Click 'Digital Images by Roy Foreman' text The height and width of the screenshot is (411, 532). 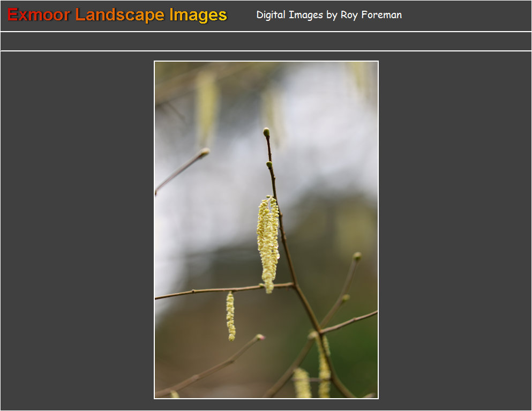pos(328,15)
